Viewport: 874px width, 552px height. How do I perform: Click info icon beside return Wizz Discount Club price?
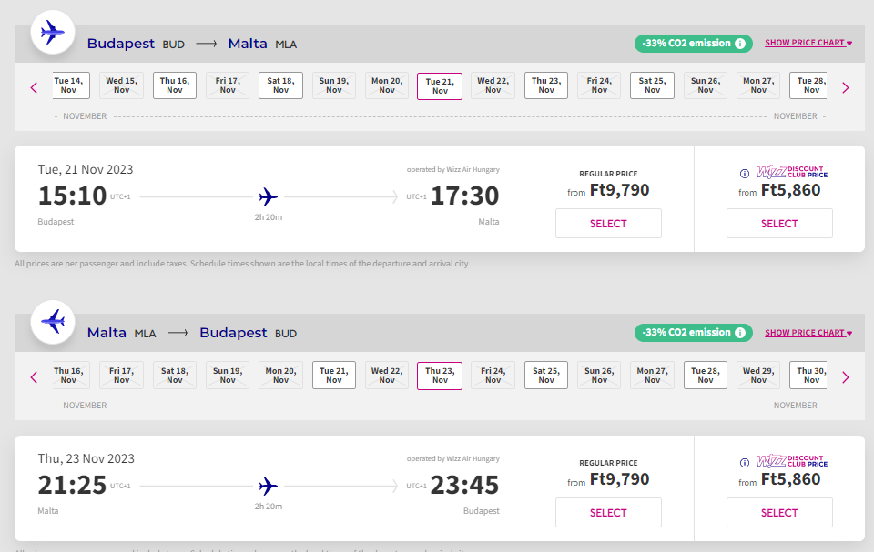(x=744, y=463)
